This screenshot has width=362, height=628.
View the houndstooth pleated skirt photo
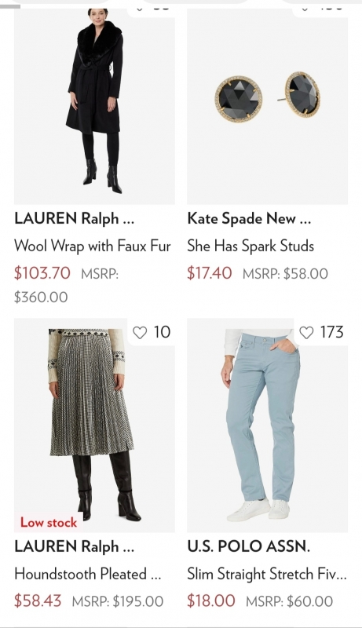(x=94, y=425)
